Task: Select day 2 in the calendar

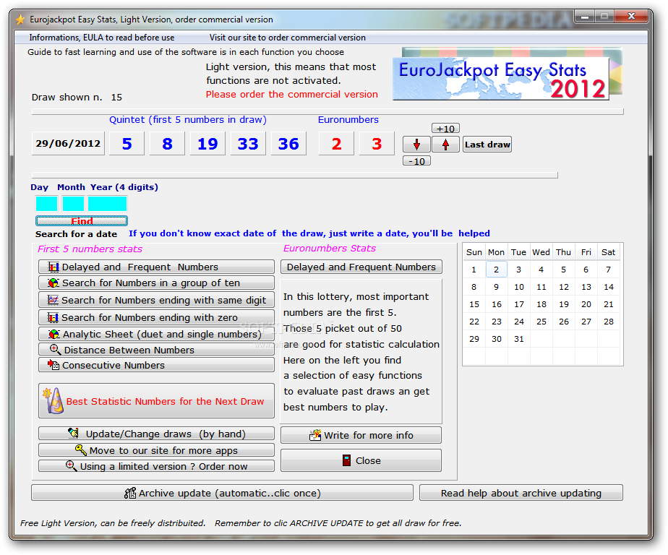Action: tap(497, 270)
